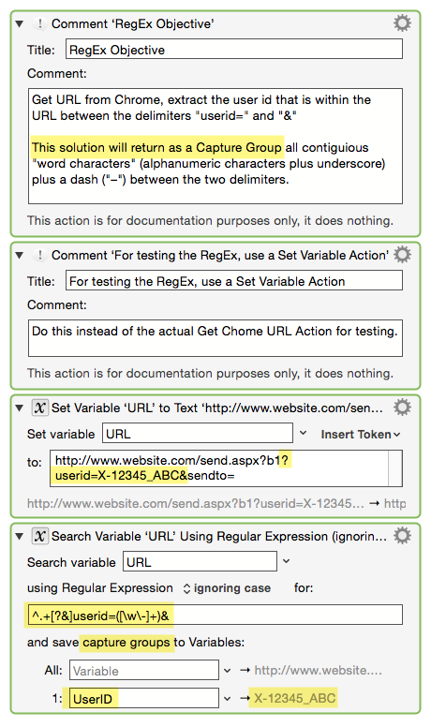Click the regular expression input field
This screenshot has height=727, width=431.
[x=215, y=615]
